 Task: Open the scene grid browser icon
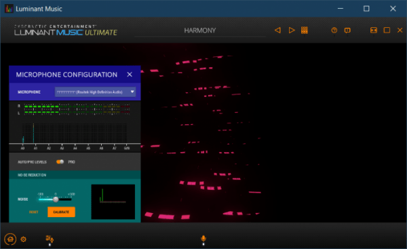point(305,30)
